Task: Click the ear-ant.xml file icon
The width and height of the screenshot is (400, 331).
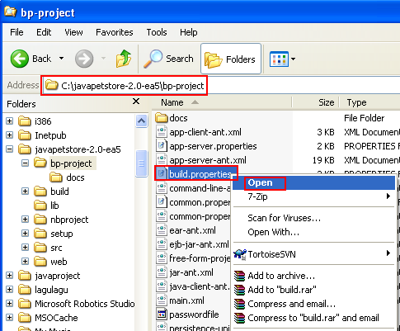Action: click(162, 229)
